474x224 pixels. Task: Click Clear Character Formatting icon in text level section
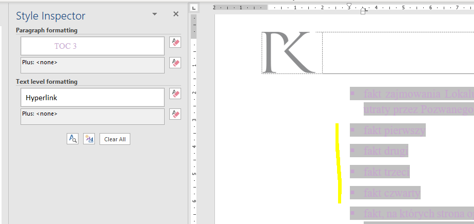[x=175, y=114]
